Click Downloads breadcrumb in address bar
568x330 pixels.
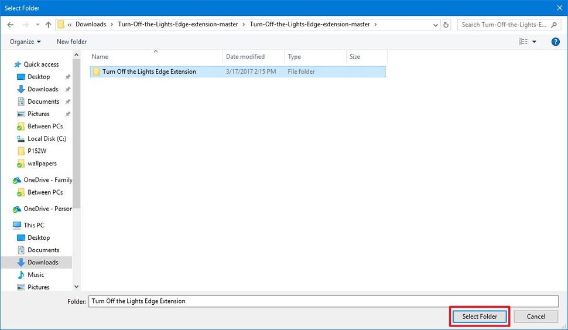[x=91, y=24]
